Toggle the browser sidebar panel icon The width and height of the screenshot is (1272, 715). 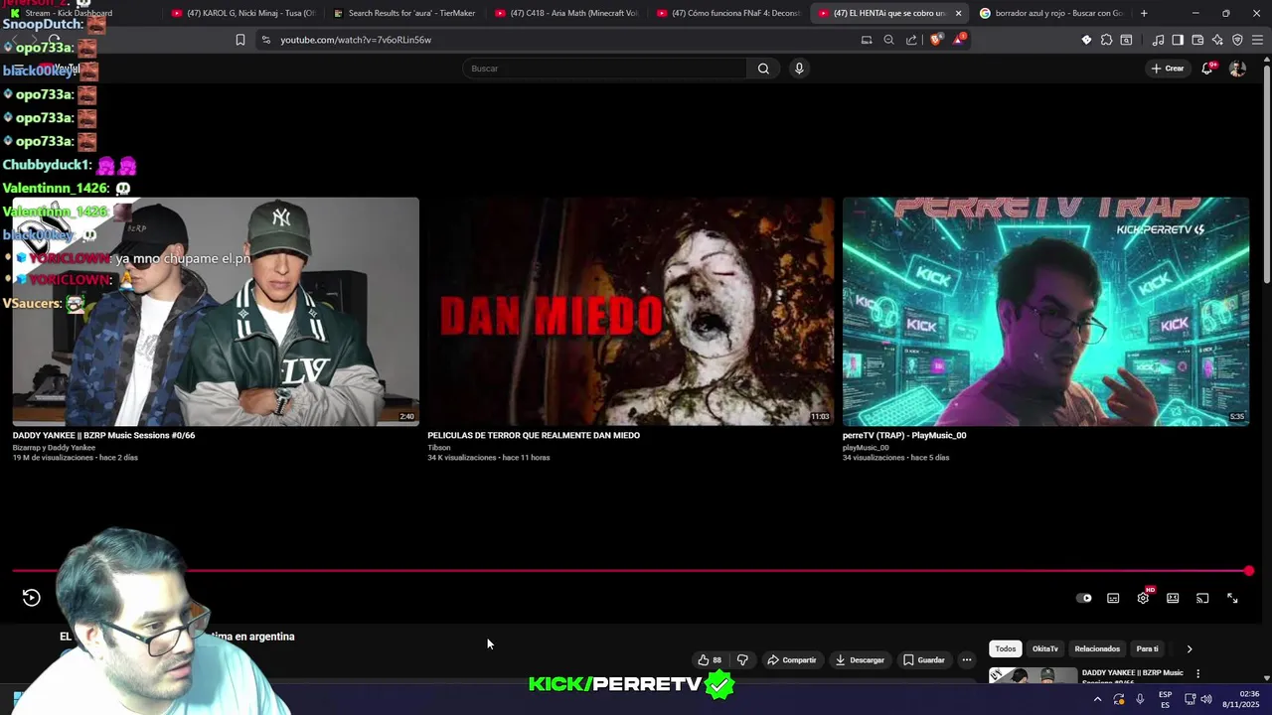point(1178,40)
